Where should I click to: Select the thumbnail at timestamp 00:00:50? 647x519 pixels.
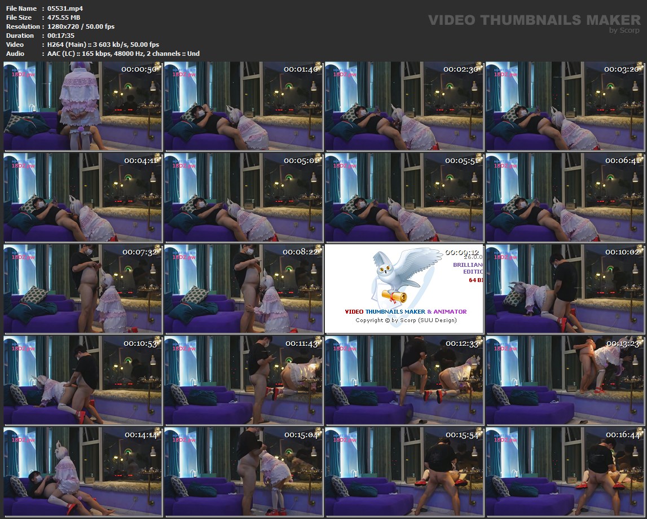click(83, 106)
